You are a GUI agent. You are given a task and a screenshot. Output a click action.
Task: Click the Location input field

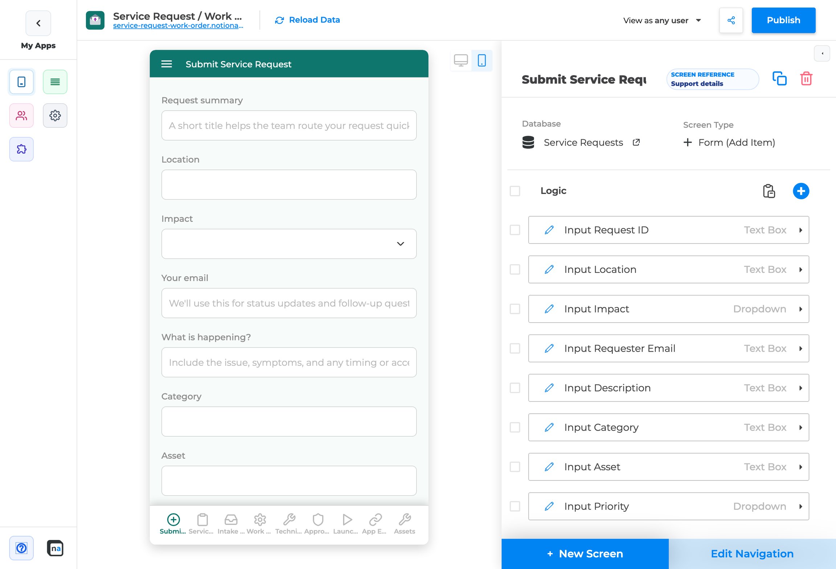click(x=289, y=185)
